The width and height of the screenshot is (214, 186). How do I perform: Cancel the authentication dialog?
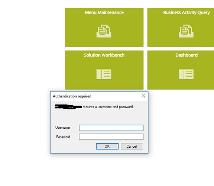[132, 146]
